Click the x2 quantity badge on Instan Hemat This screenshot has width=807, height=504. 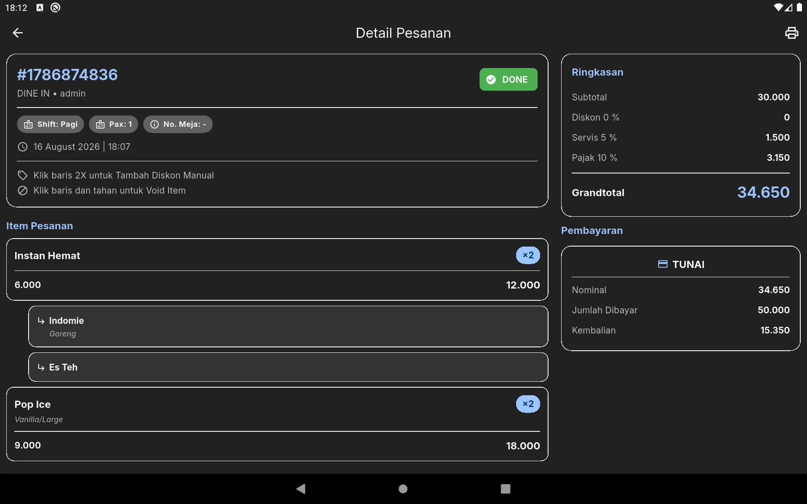click(x=528, y=255)
